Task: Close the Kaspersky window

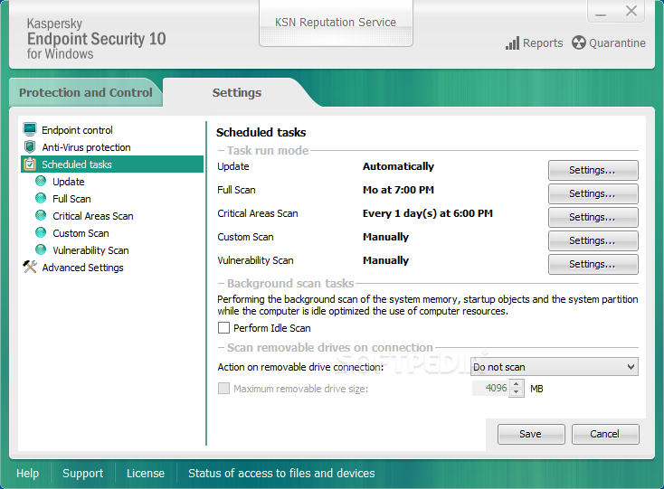Action: [x=631, y=11]
